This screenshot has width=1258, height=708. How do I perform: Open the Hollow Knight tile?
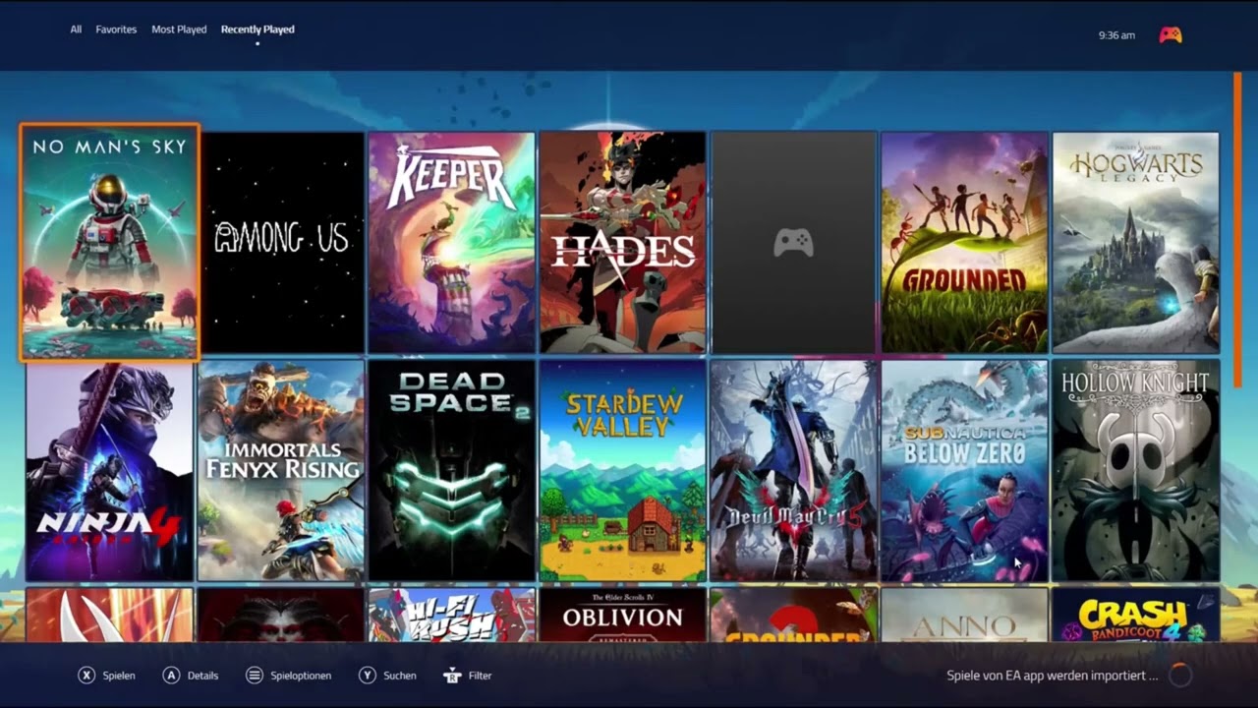coord(1135,470)
